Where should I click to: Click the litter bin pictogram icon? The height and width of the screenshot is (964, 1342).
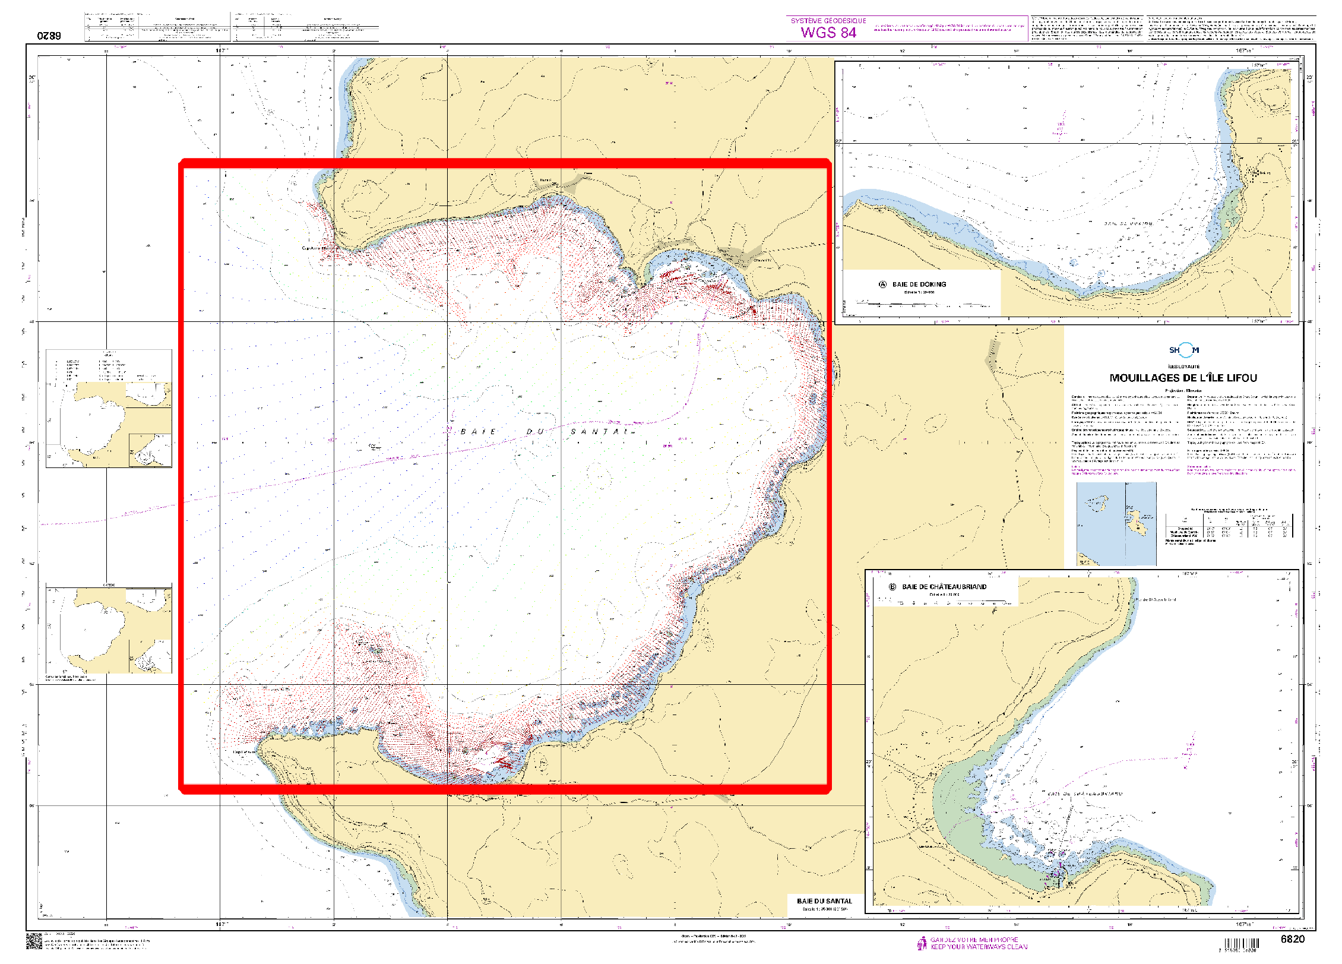click(x=922, y=943)
